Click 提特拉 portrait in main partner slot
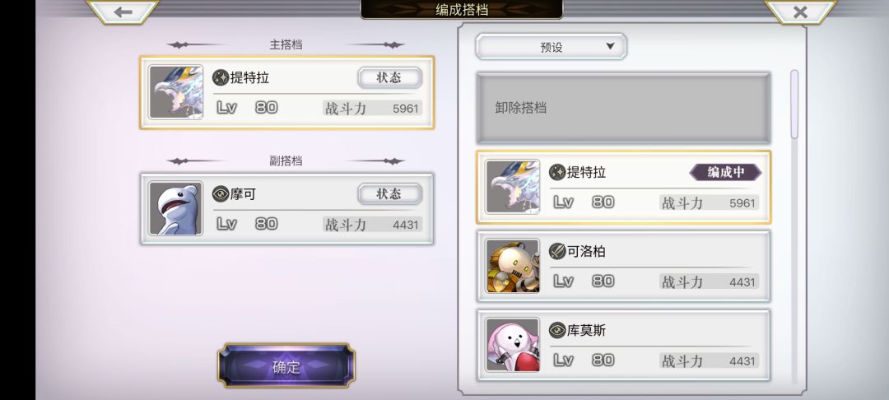The image size is (889, 400). pyautogui.click(x=176, y=92)
